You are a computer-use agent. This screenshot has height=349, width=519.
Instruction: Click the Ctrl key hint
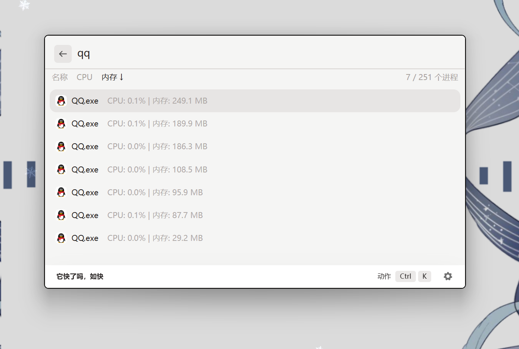[x=405, y=276]
